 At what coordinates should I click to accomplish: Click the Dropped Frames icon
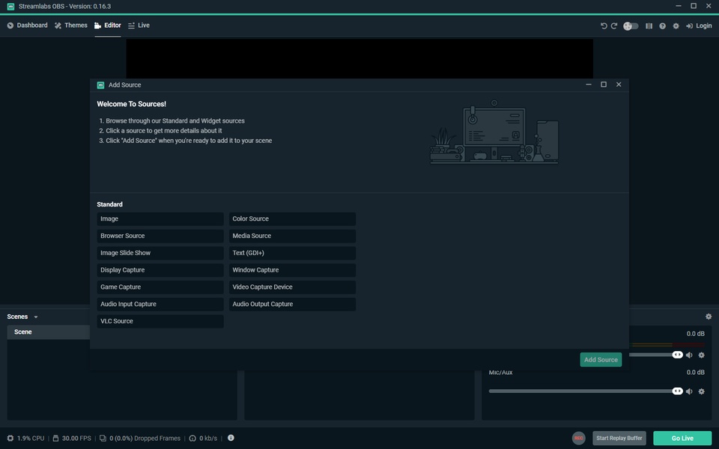point(103,438)
